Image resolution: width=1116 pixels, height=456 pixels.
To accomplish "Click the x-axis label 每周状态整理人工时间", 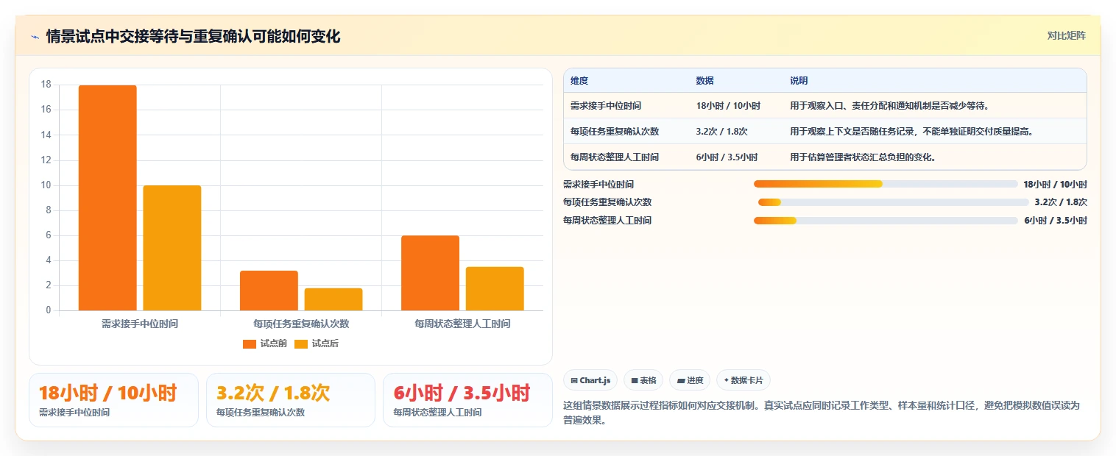I will [462, 324].
